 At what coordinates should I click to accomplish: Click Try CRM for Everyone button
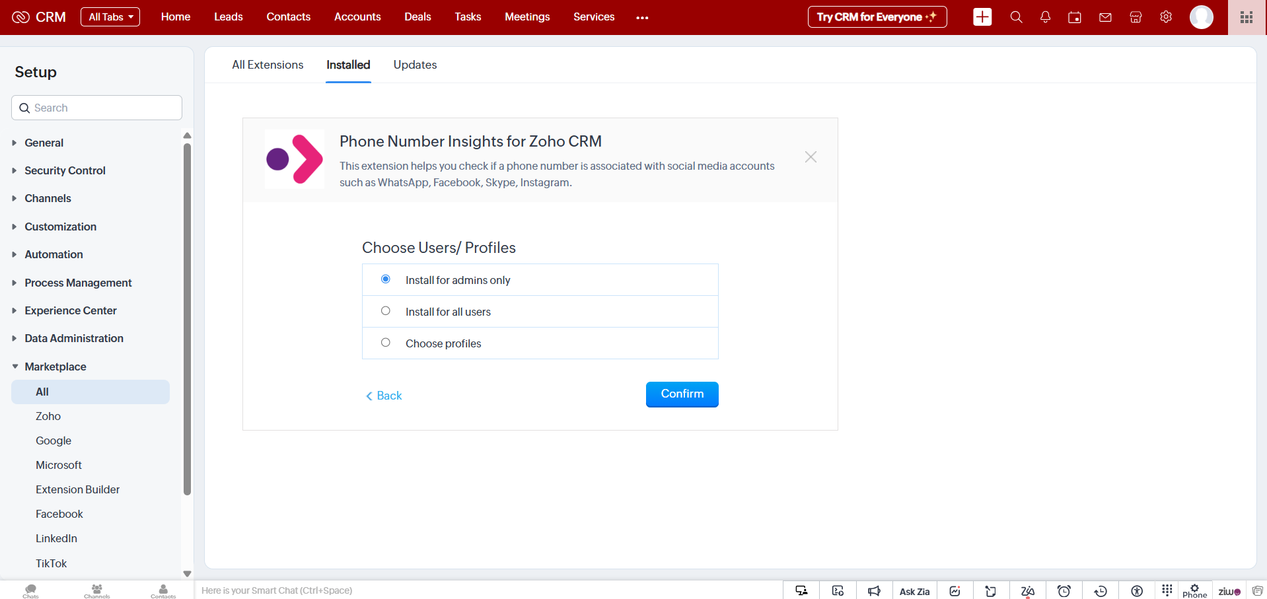coord(877,17)
